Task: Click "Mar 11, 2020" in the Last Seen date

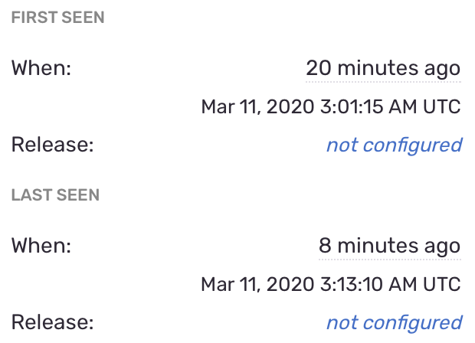Action: coord(255,285)
